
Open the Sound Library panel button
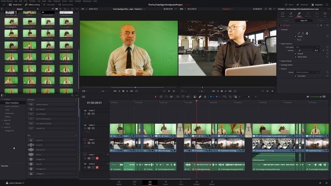66,5
